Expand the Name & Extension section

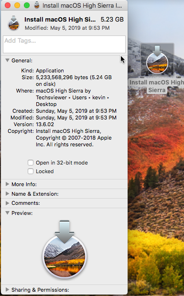7,194
